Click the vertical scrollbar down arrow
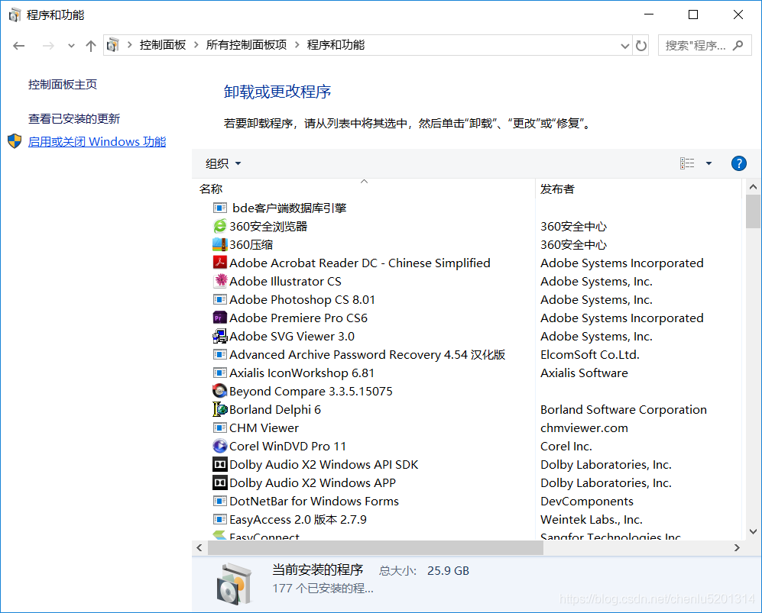 click(753, 531)
